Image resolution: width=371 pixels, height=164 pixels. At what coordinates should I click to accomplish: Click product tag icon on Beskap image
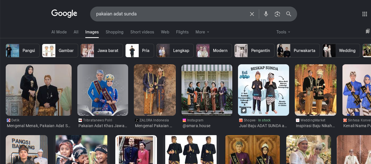243,110
